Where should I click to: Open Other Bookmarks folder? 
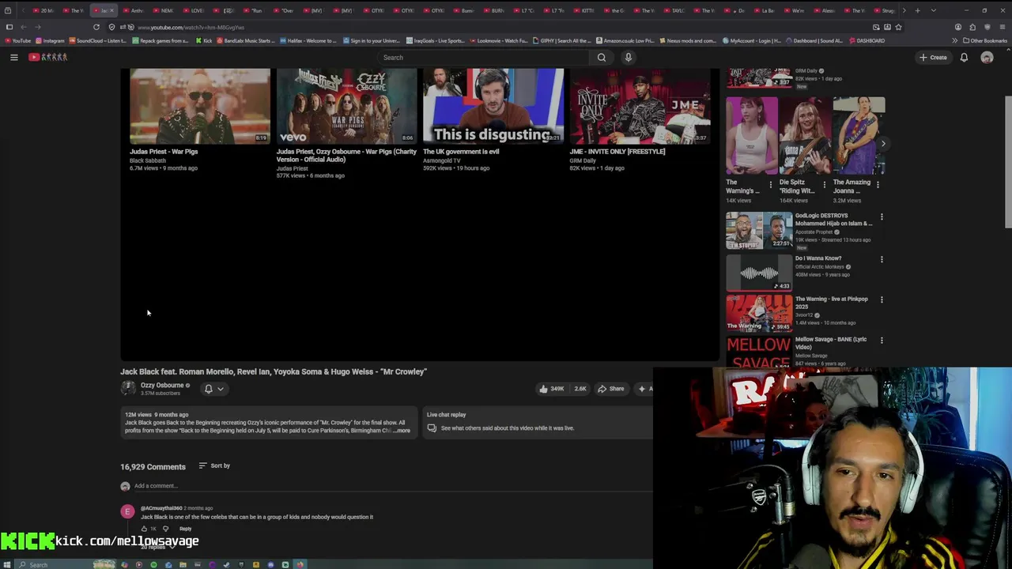[x=985, y=40]
